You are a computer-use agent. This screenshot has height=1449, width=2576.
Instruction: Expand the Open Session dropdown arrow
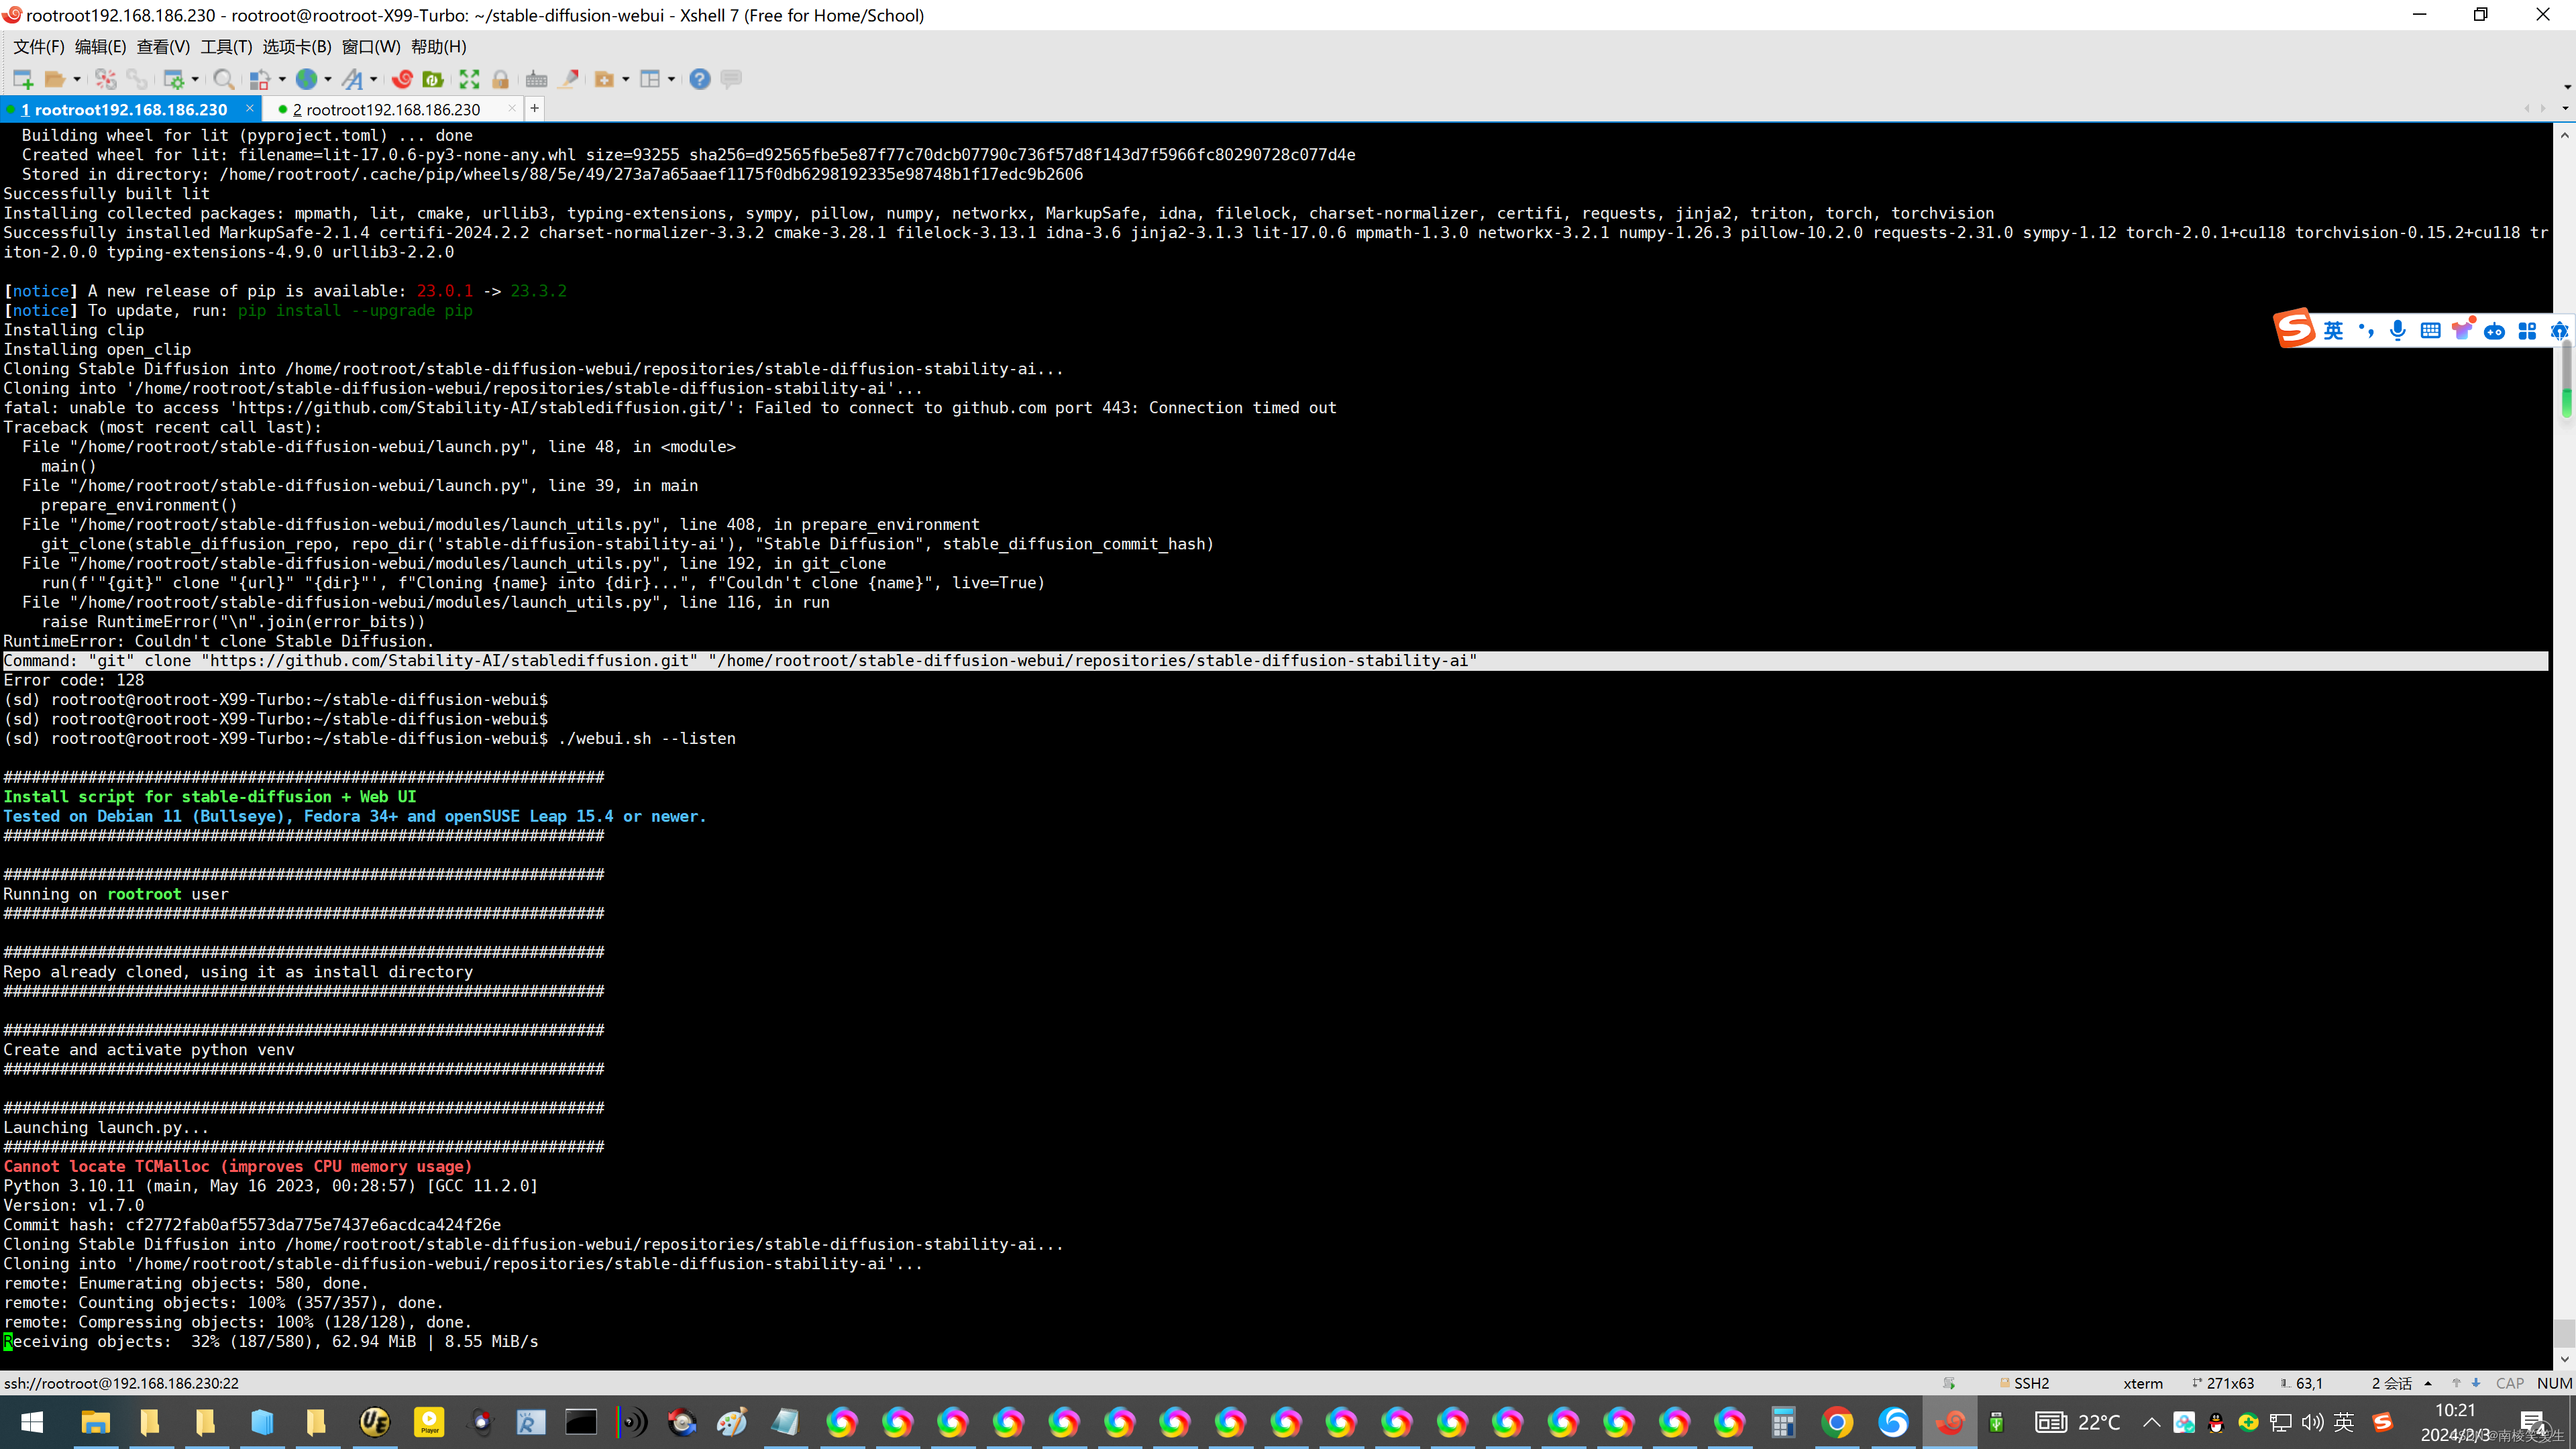[x=76, y=79]
